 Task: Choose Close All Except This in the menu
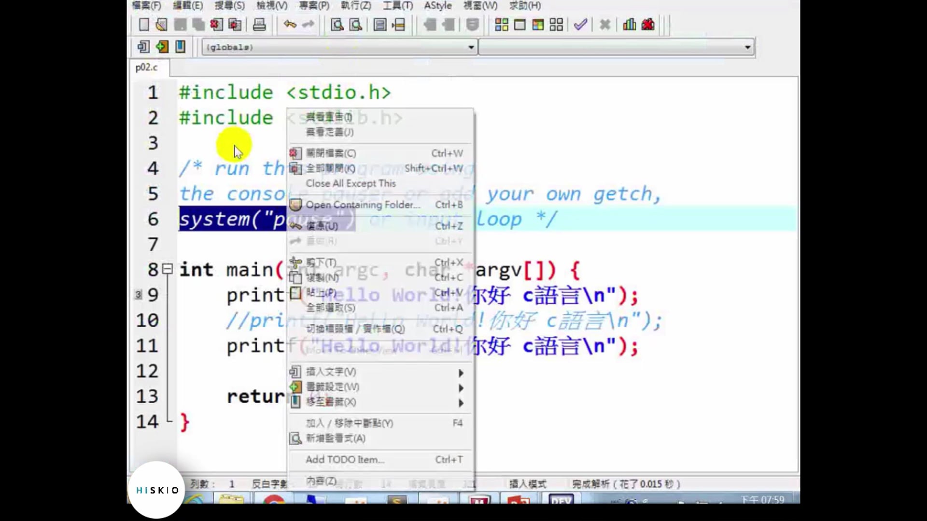pos(351,183)
